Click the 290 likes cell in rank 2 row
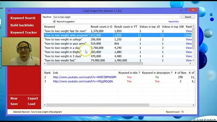This screenshot has width=217, height=122. (180, 77)
